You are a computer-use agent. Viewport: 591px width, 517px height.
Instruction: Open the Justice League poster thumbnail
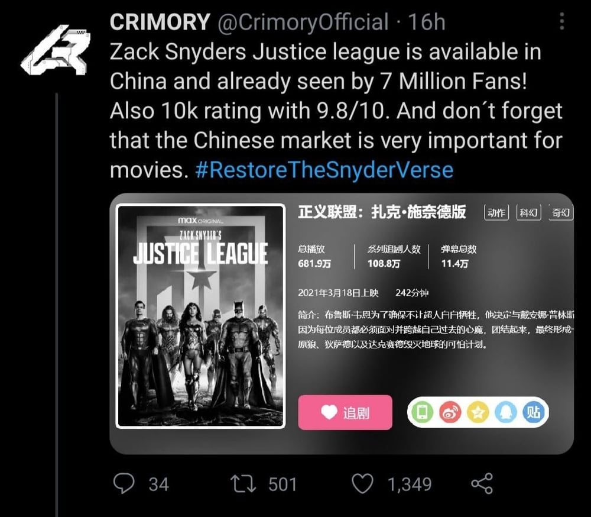tap(200, 316)
